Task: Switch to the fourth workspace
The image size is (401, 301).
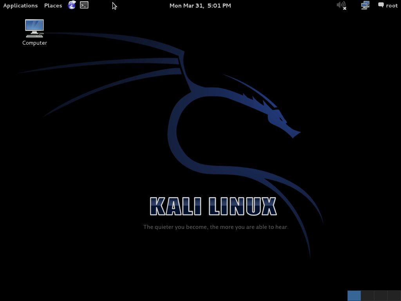Action: click(394, 296)
